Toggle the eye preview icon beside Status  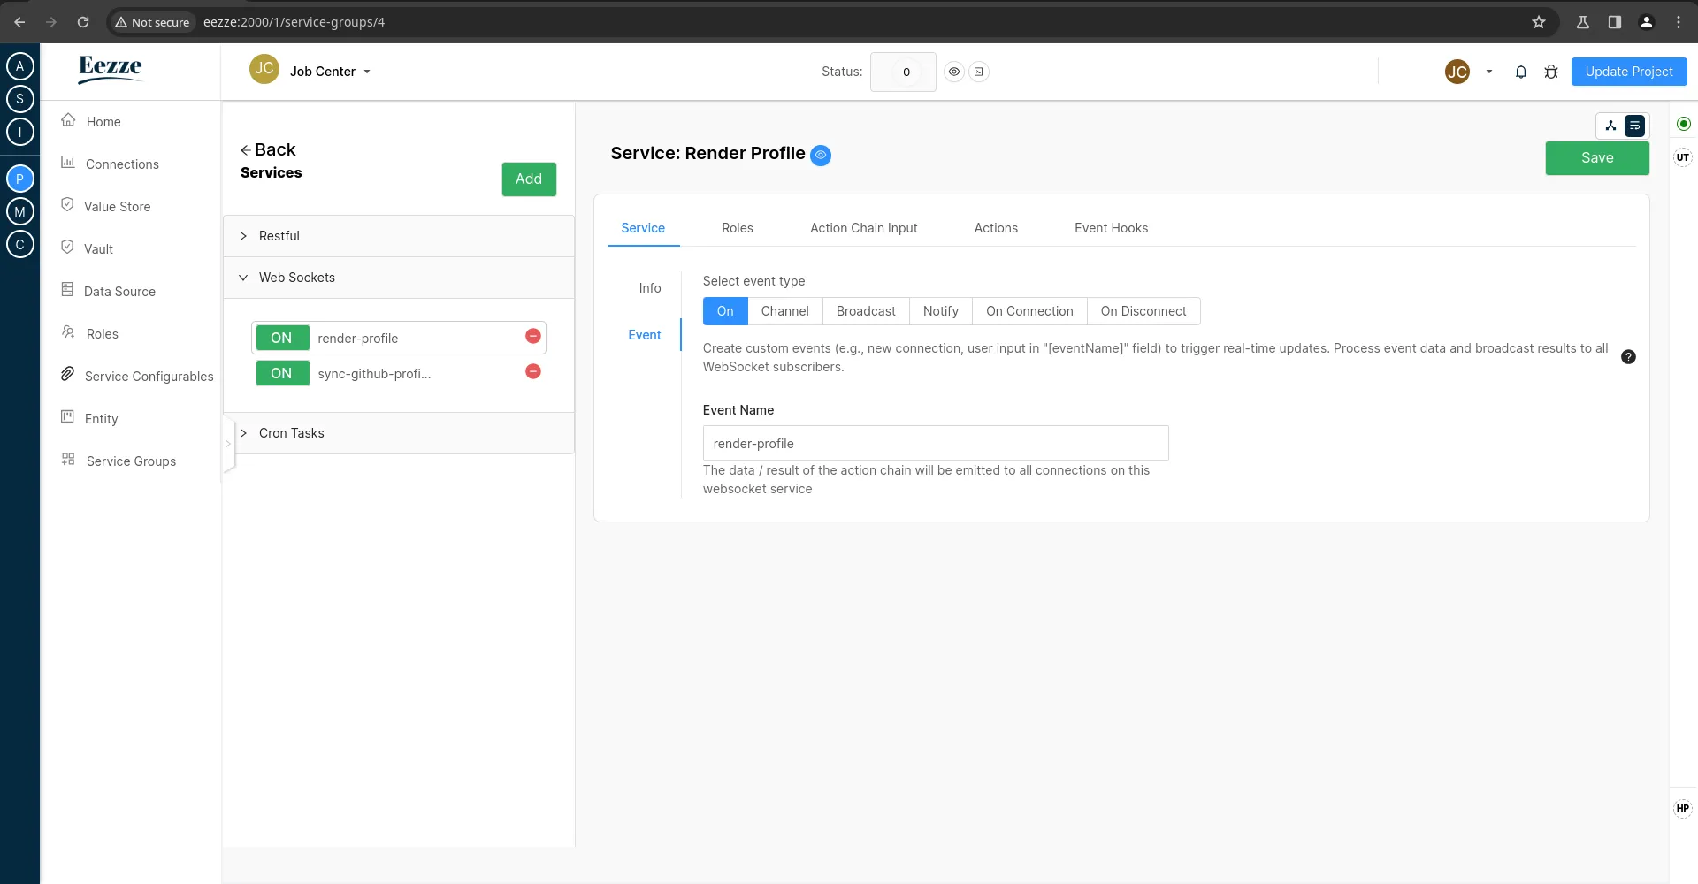tap(954, 72)
